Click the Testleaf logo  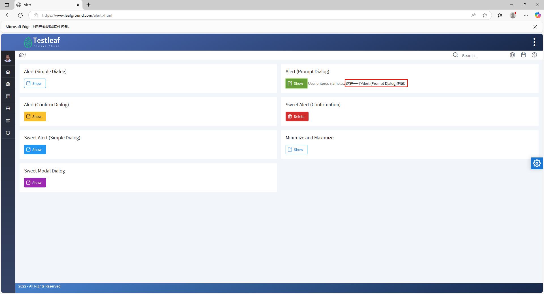click(x=42, y=42)
